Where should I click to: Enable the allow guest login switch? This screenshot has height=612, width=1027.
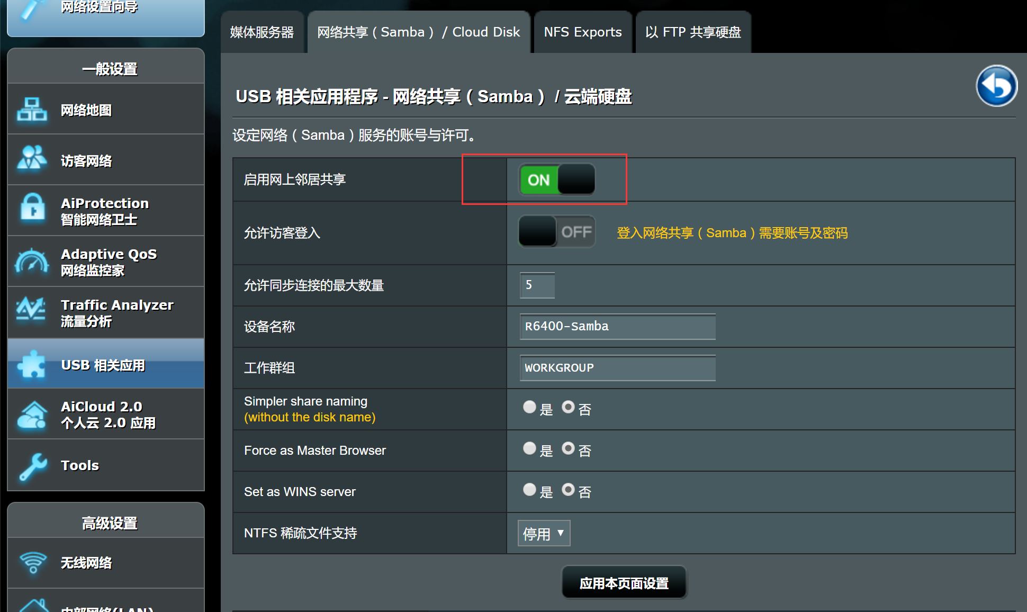[556, 231]
